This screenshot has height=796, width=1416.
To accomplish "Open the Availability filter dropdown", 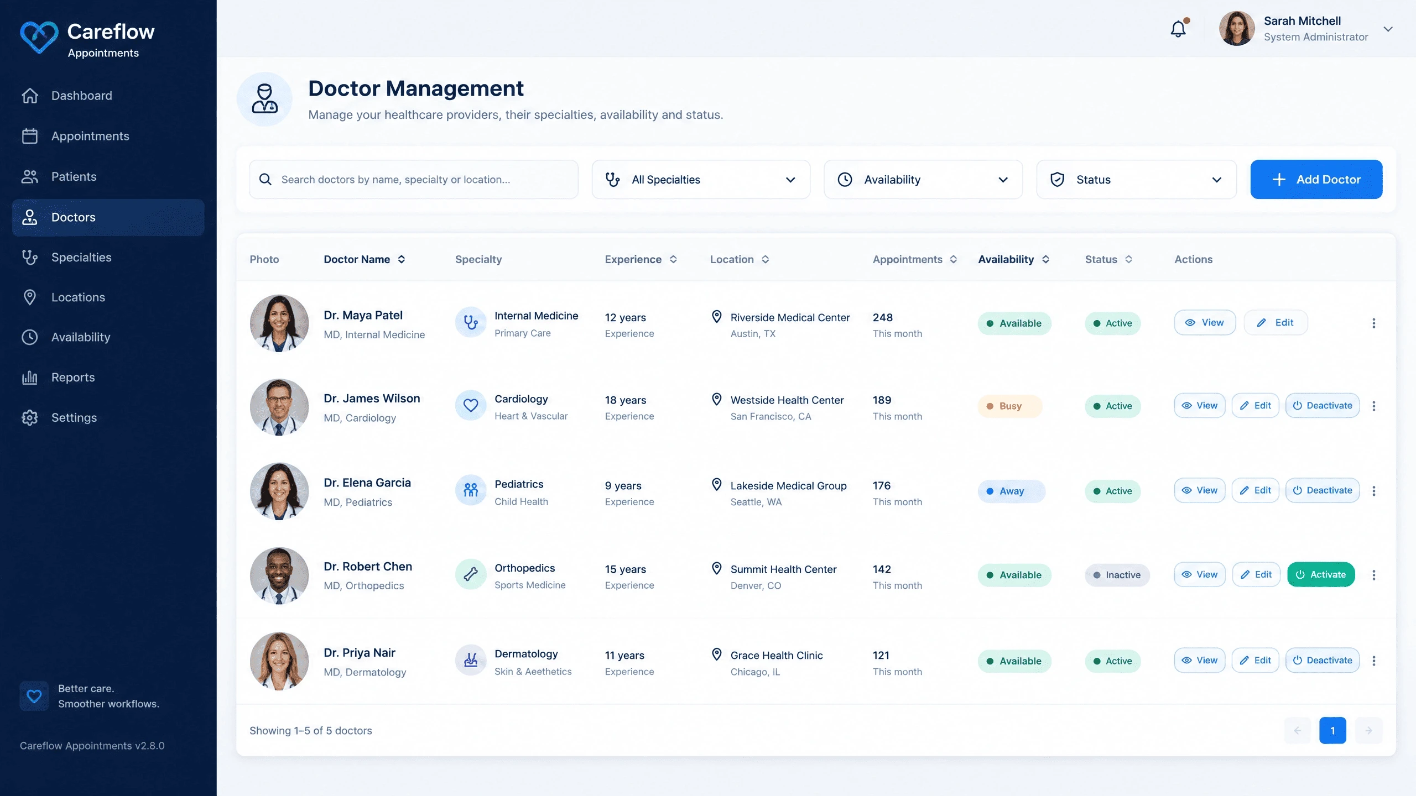I will pos(923,180).
